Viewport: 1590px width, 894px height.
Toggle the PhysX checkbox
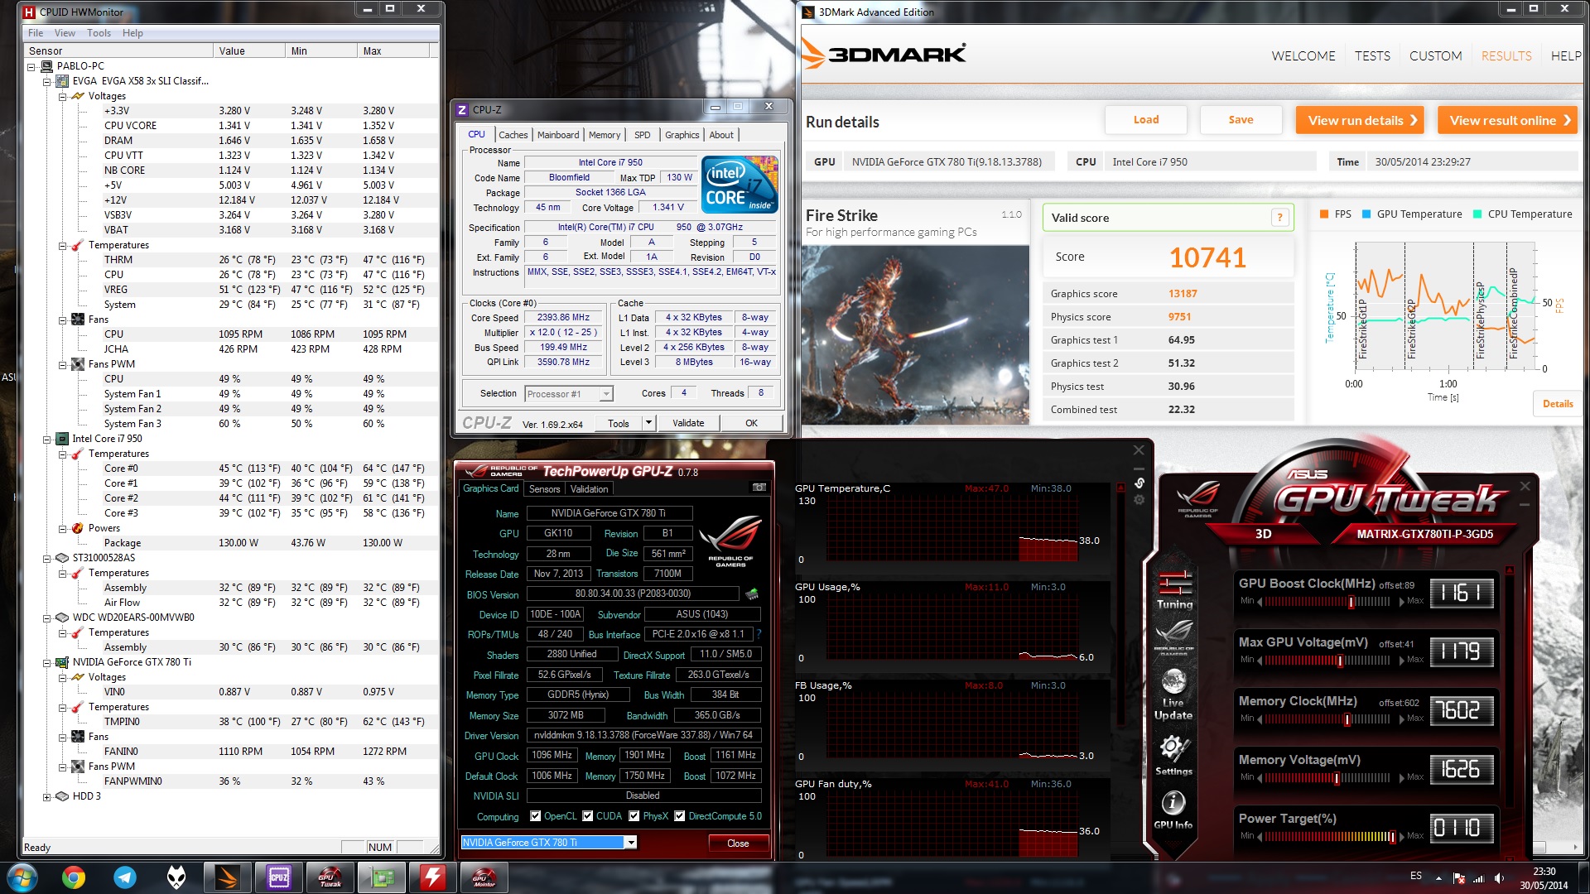[x=634, y=816]
